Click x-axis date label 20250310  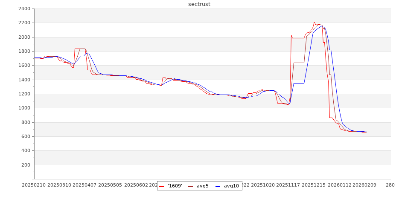60,185
